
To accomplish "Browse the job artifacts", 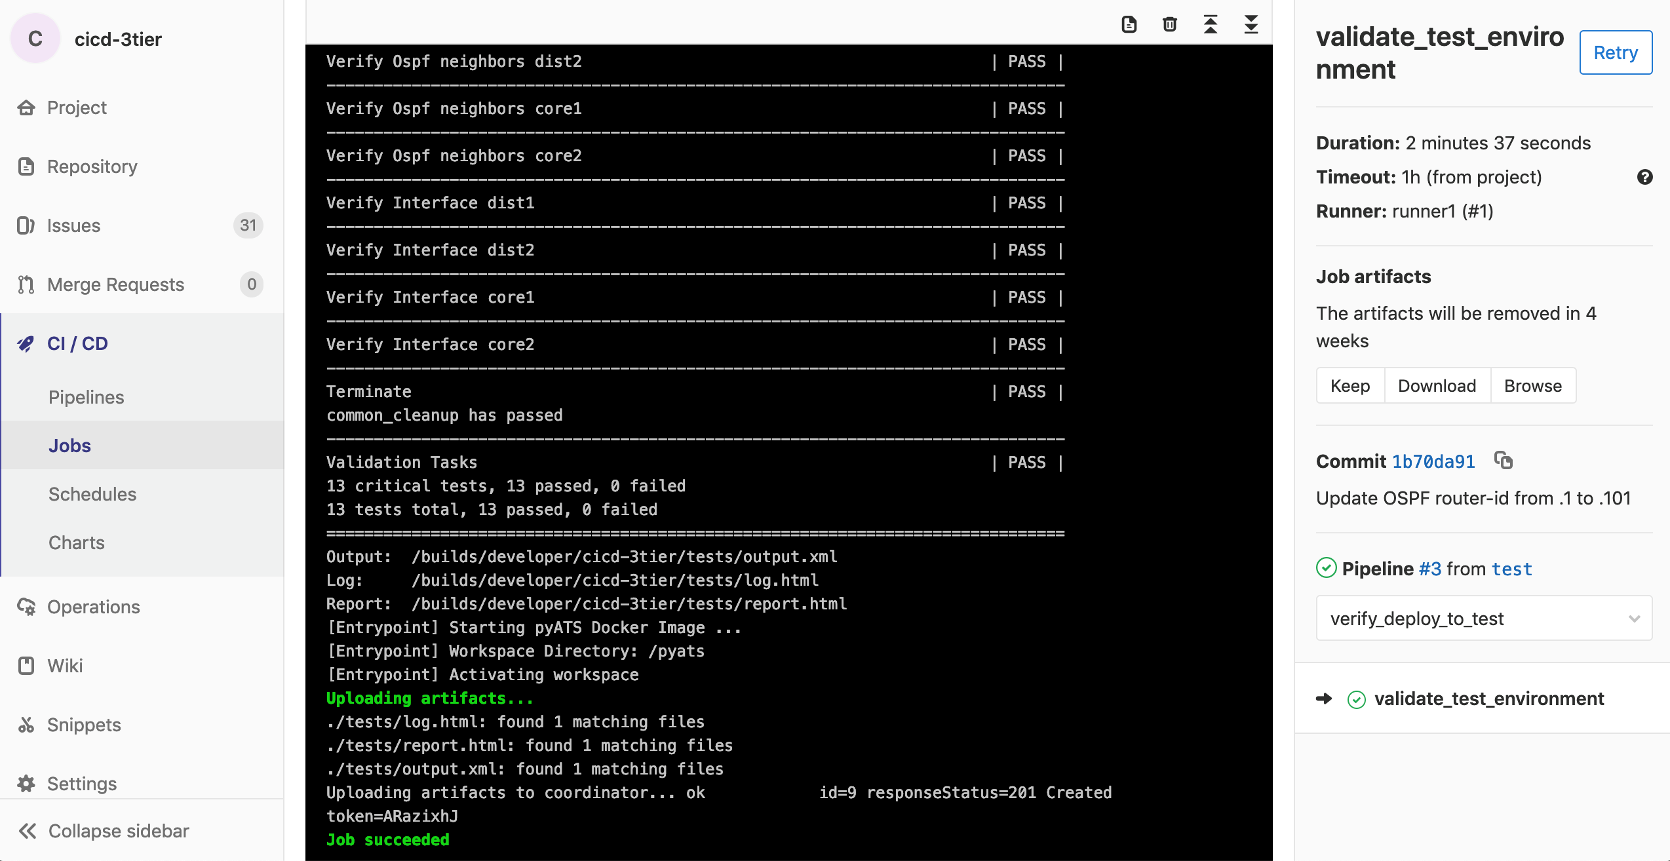I will tap(1532, 386).
